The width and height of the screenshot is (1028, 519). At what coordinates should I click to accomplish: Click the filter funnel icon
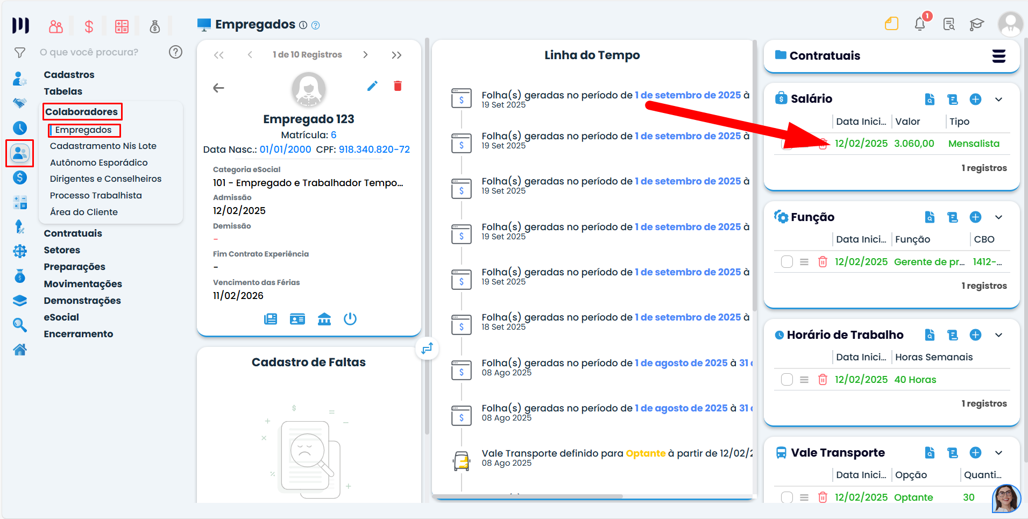20,53
